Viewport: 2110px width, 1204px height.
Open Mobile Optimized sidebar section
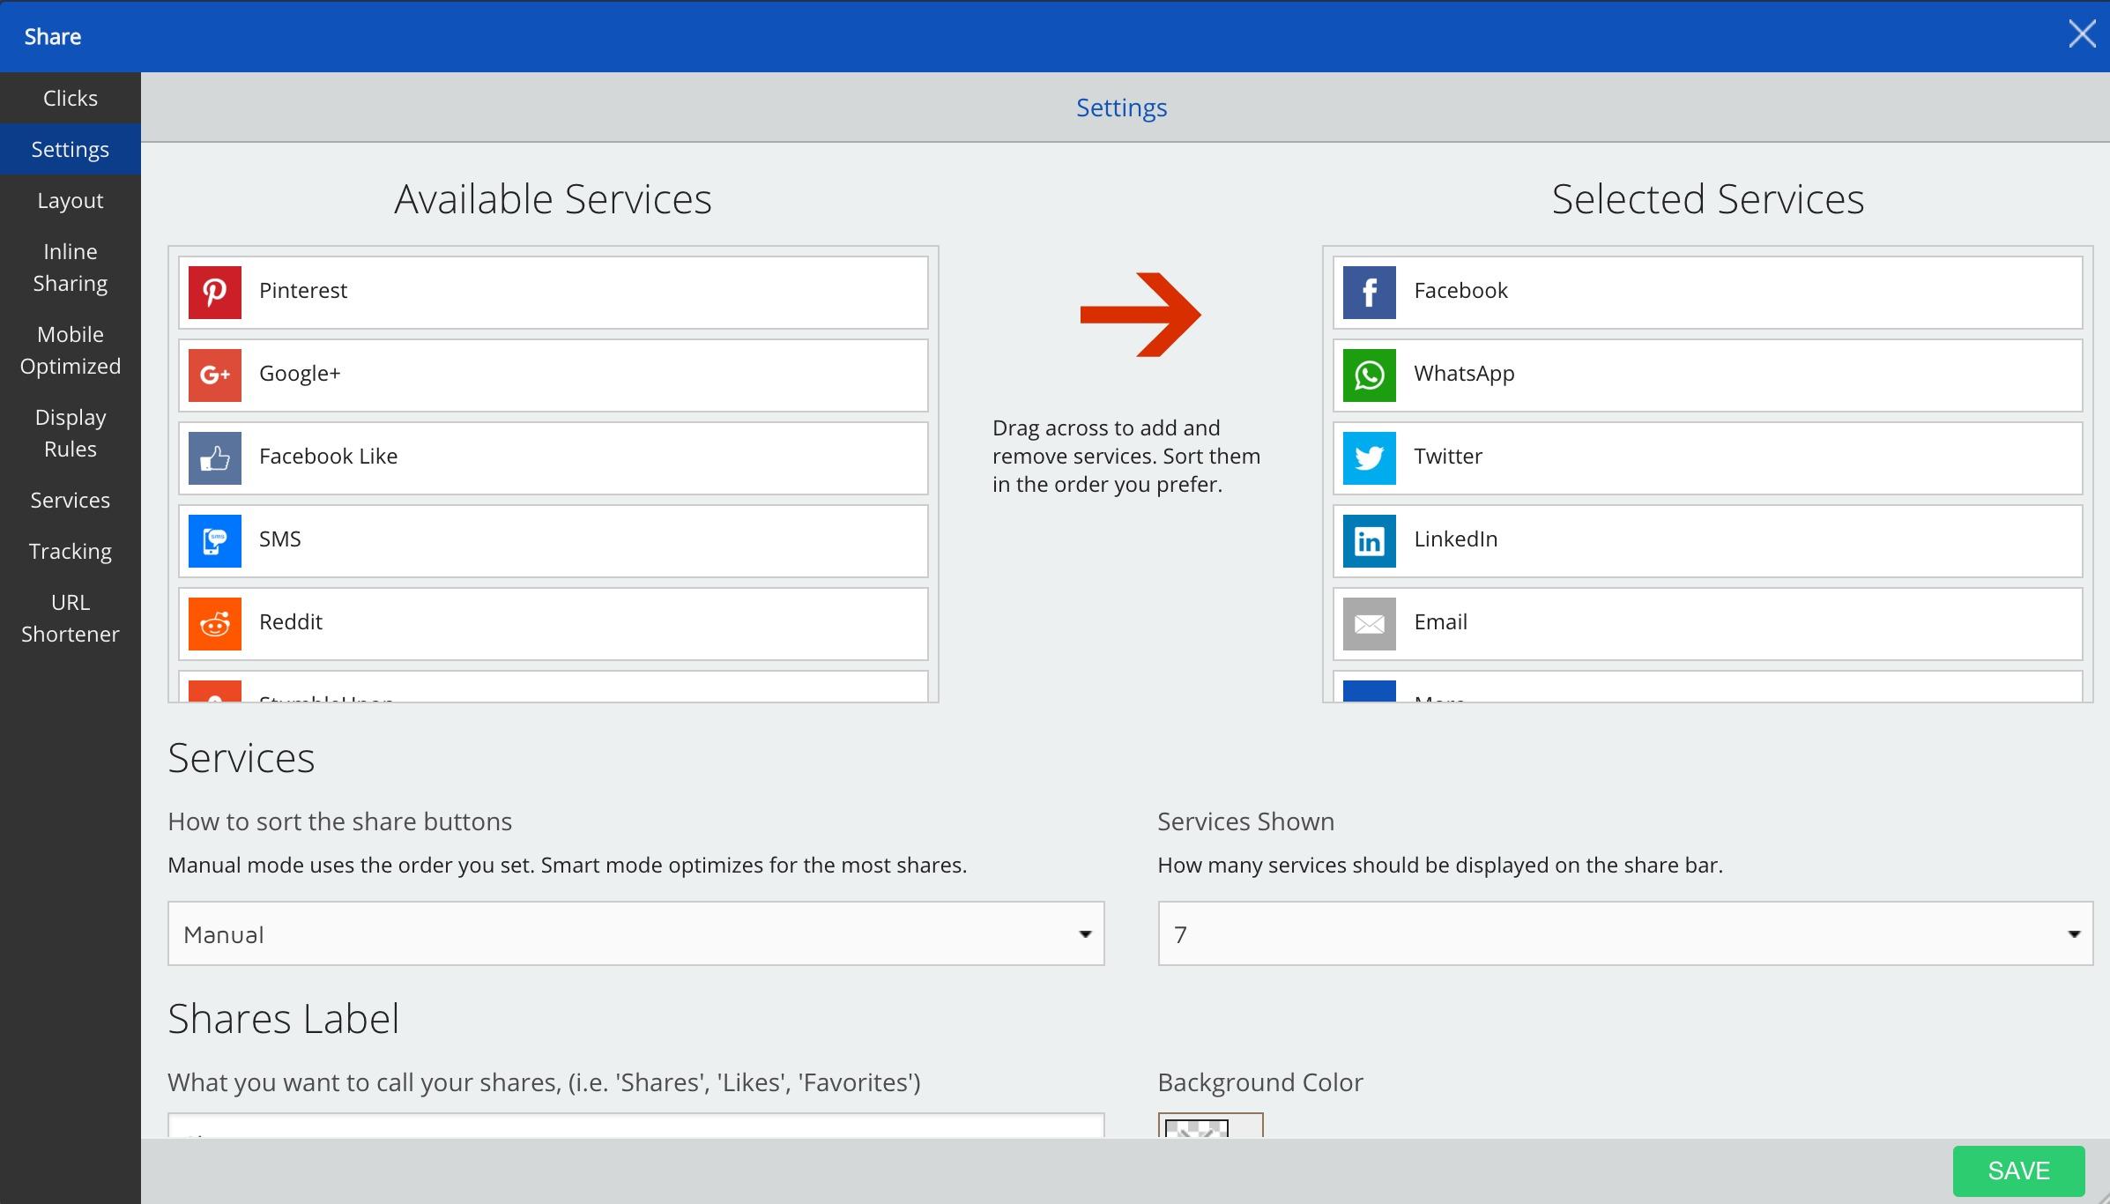click(x=71, y=350)
